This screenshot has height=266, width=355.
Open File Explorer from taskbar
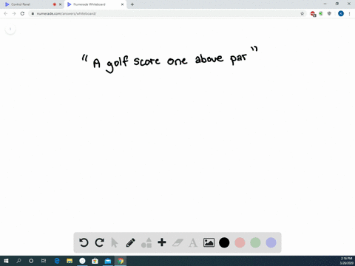(x=70, y=261)
